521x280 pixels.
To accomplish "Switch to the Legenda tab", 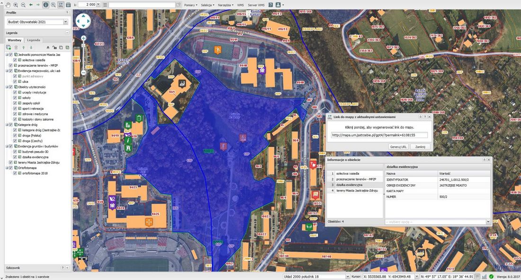I will pyautogui.click(x=34, y=40).
